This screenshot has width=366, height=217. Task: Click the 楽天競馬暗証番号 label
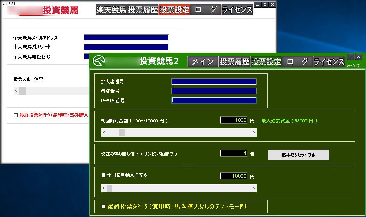[x=32, y=56]
